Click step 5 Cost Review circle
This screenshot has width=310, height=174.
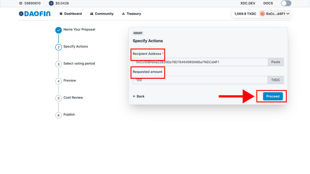(x=58, y=98)
